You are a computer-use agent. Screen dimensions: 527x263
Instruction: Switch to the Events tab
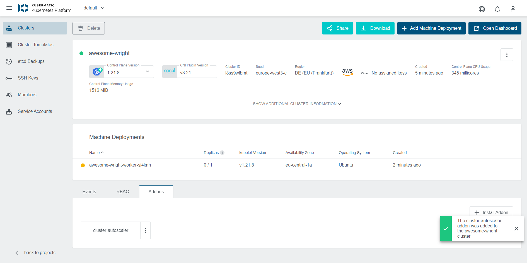tap(89, 192)
